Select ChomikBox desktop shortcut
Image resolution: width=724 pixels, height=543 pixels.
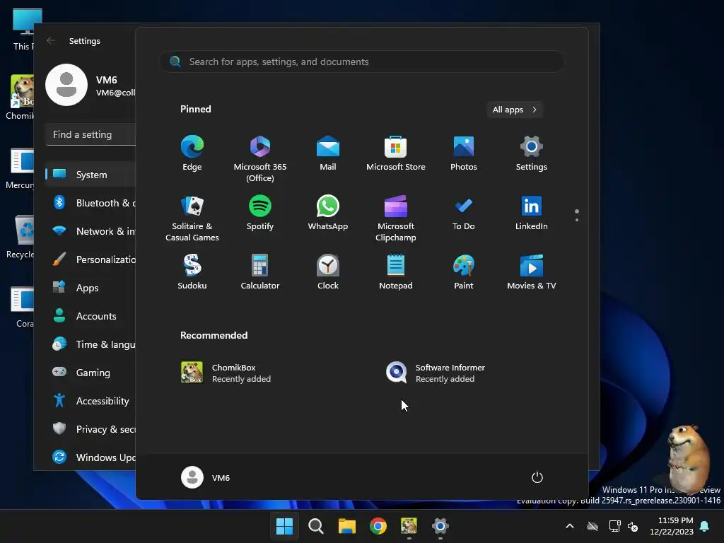[x=20, y=98]
